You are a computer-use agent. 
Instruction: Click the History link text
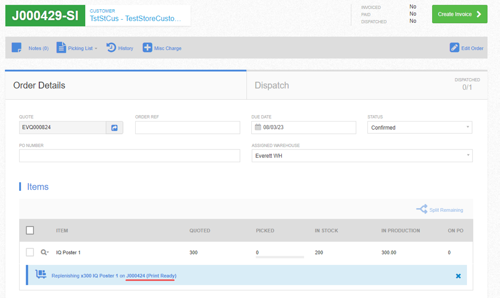pos(126,48)
